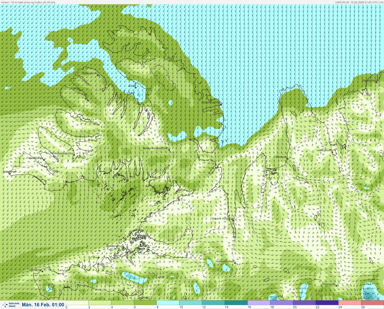Click the Blönduós station label

pos(281,157)
